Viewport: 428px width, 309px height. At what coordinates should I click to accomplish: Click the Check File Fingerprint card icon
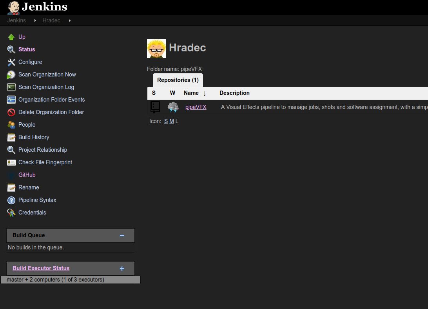[x=11, y=163]
